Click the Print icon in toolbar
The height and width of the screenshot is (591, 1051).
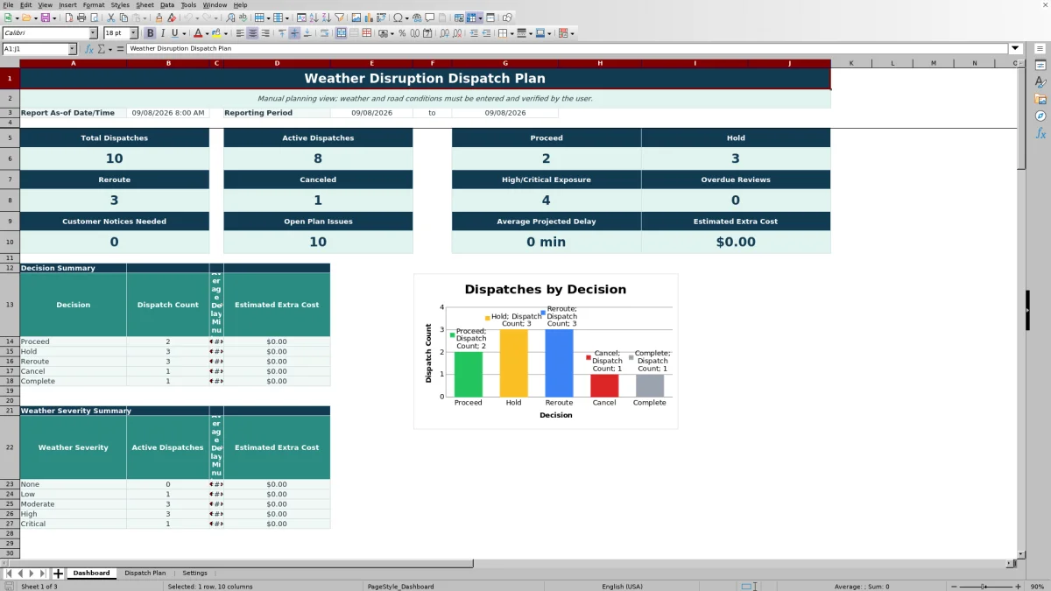81,18
